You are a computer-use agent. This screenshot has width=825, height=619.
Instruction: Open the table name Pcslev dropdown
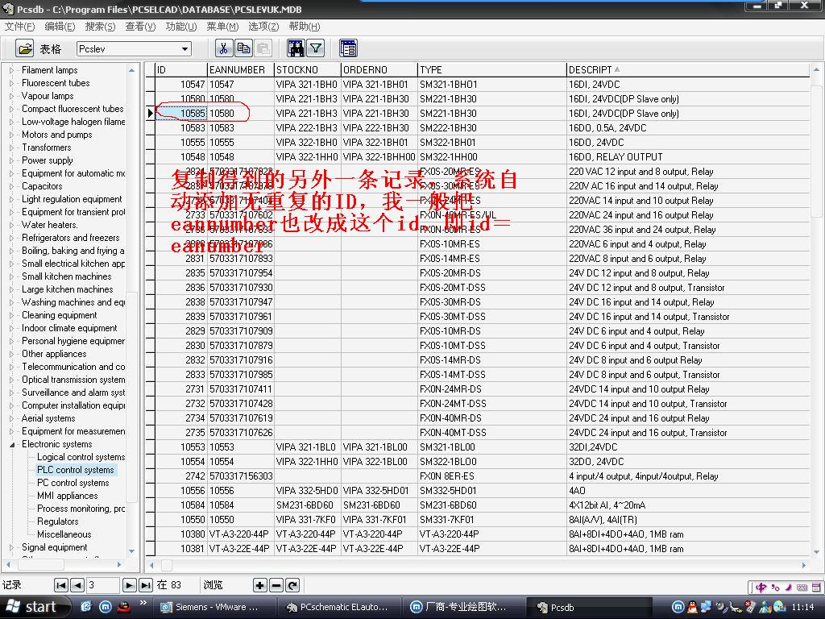(x=184, y=49)
